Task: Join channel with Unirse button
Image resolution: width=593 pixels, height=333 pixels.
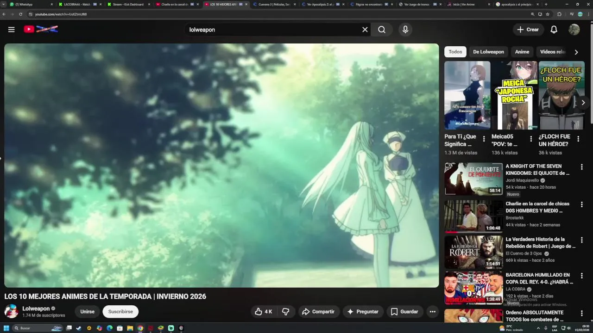Action: tap(87, 312)
